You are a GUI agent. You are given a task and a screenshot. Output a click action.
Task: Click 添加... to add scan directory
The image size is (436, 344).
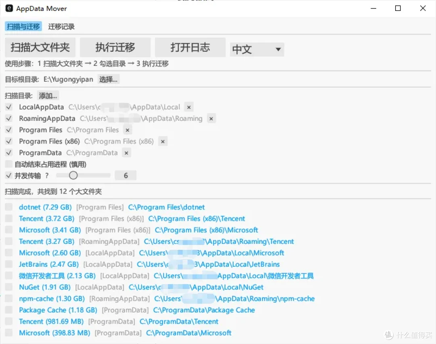(x=48, y=96)
